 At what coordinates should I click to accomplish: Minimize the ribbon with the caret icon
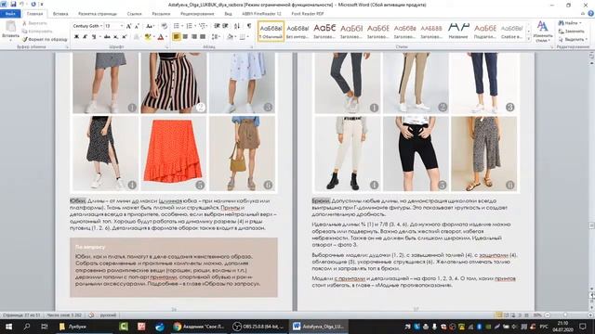pos(583,14)
